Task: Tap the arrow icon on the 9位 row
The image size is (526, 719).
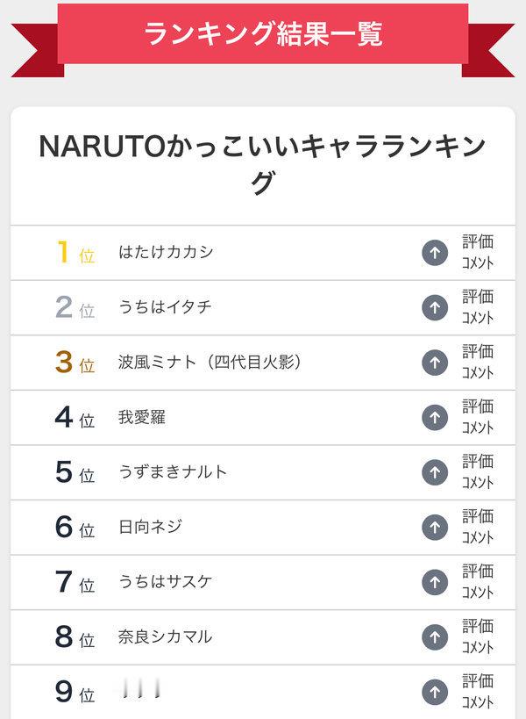Action: coord(435,692)
